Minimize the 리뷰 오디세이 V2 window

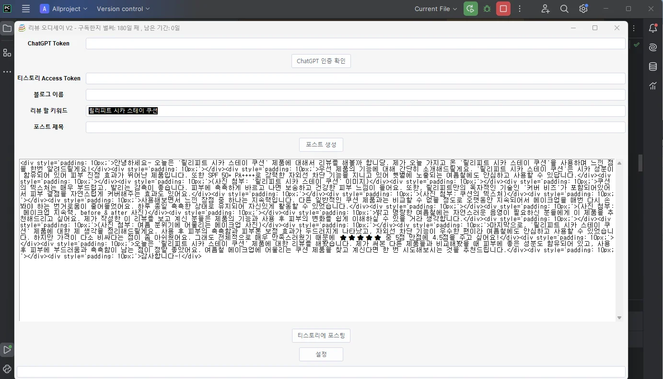coord(573,28)
